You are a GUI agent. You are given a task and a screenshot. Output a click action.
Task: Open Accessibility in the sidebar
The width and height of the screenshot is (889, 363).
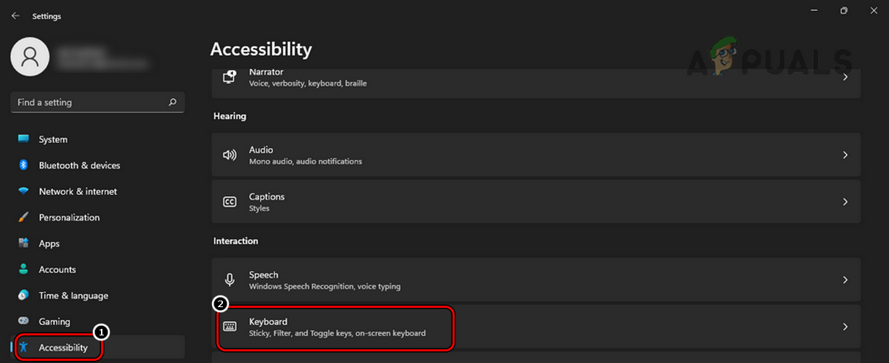click(63, 348)
